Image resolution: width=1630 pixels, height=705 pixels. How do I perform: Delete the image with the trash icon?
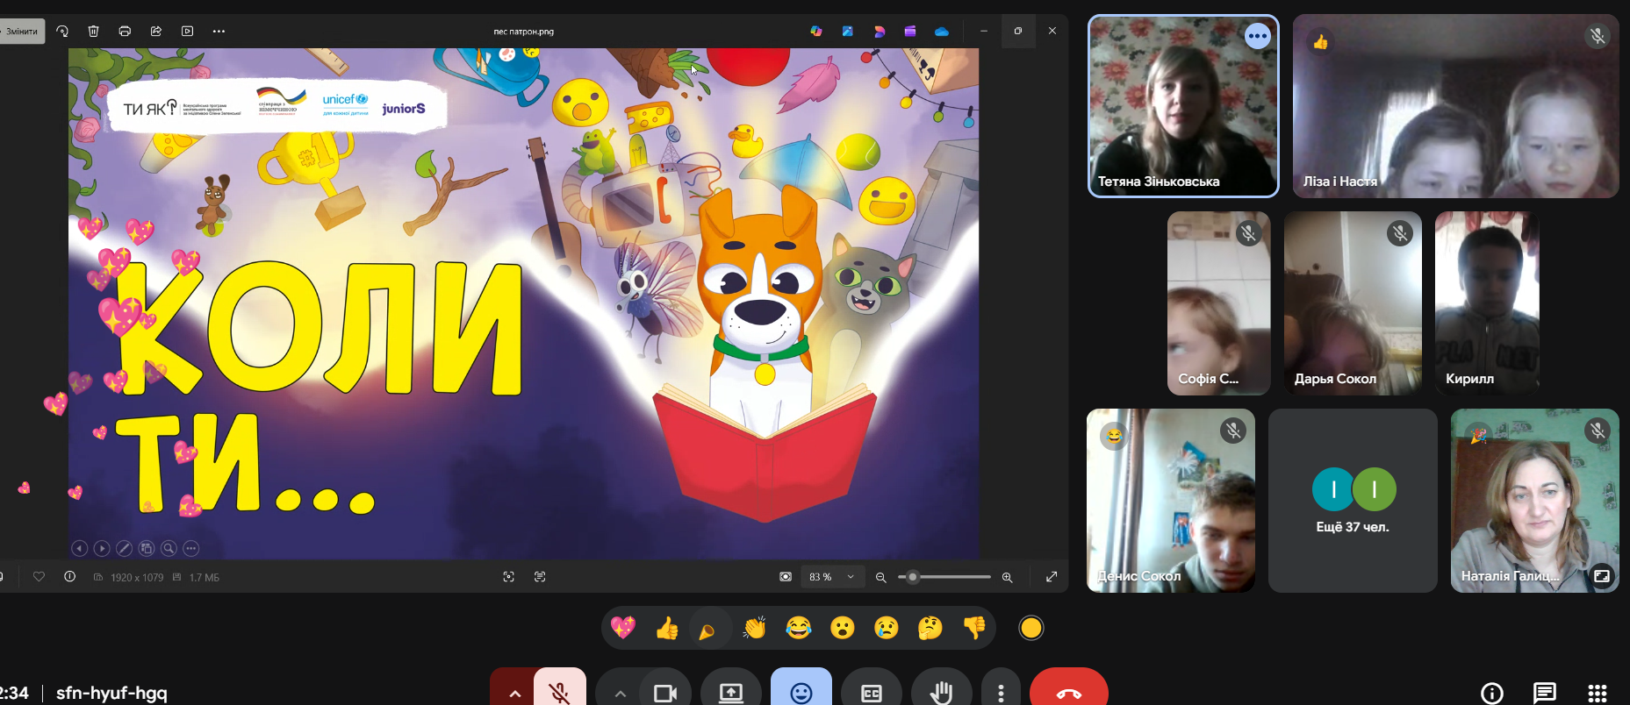pos(94,32)
